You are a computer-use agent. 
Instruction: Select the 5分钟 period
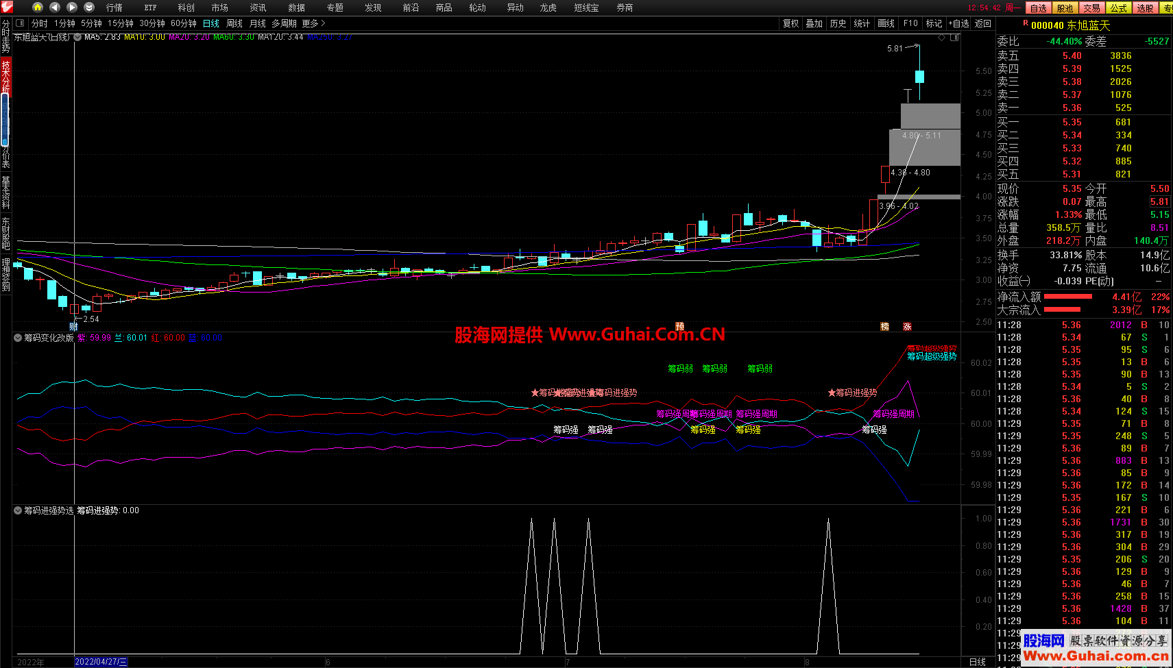point(91,23)
